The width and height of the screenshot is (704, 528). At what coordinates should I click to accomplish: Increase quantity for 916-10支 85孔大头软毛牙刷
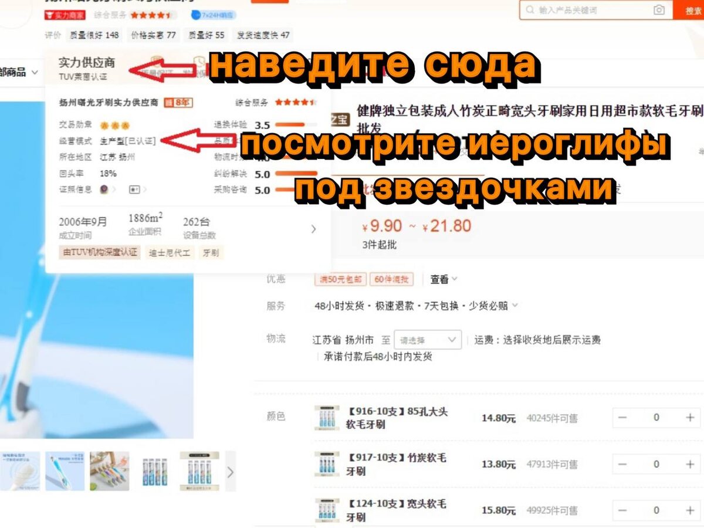(690, 418)
